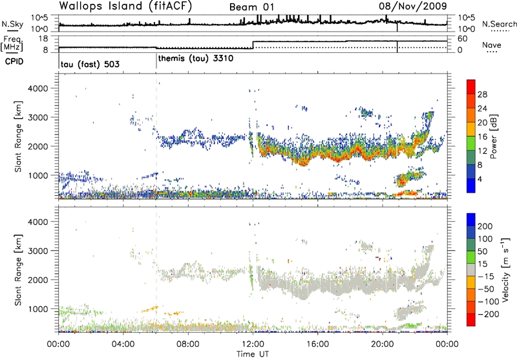
Task: Click the '-15' tick on Velocity colorbar
Action: point(486,277)
